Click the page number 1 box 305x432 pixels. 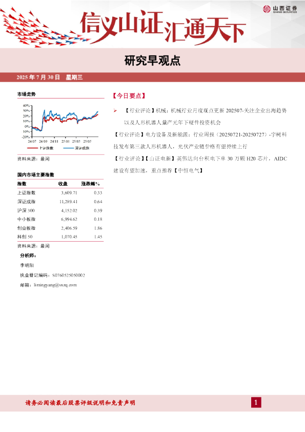(x=256, y=403)
